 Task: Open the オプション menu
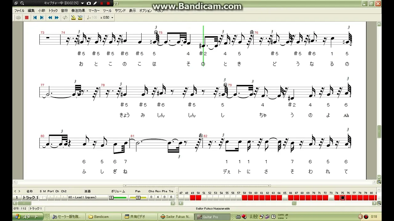(x=146, y=10)
